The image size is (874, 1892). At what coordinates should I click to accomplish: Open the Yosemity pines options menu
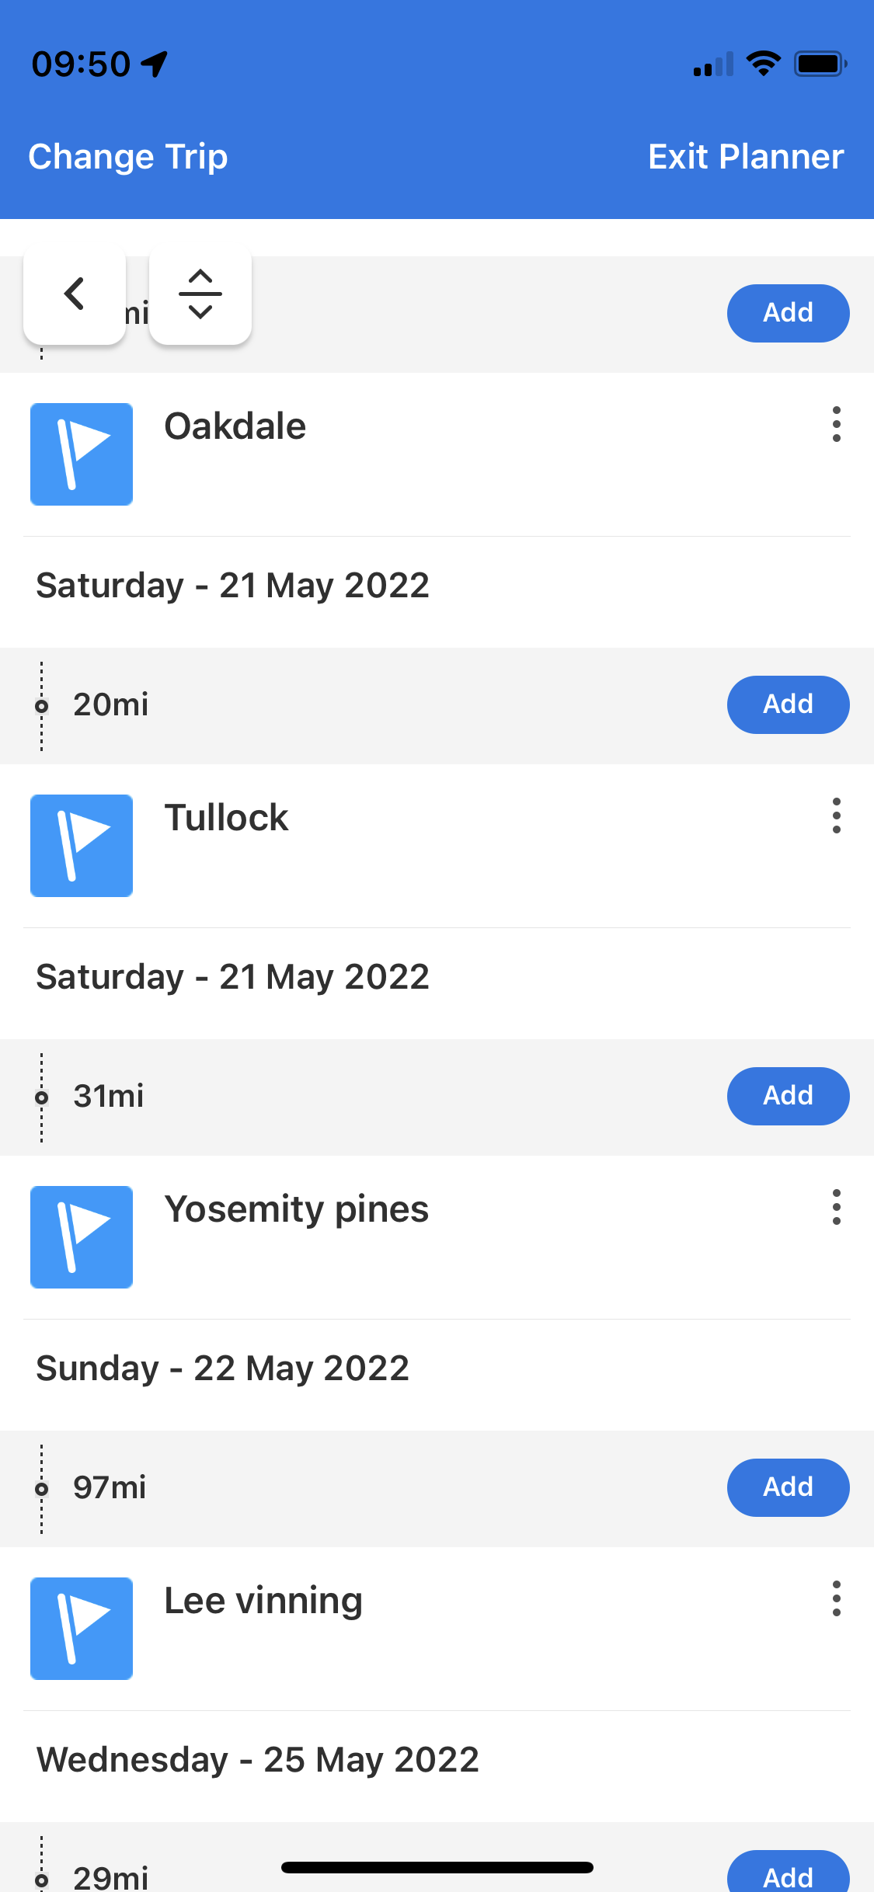pos(836,1208)
